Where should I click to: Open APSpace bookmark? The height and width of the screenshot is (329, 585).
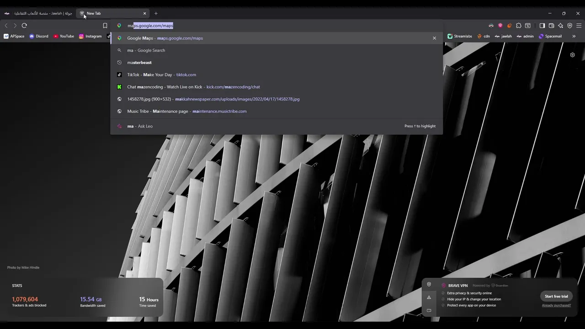click(x=14, y=36)
